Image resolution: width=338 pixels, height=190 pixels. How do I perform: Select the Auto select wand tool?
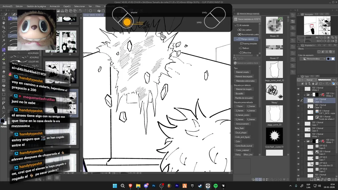tap(4, 41)
